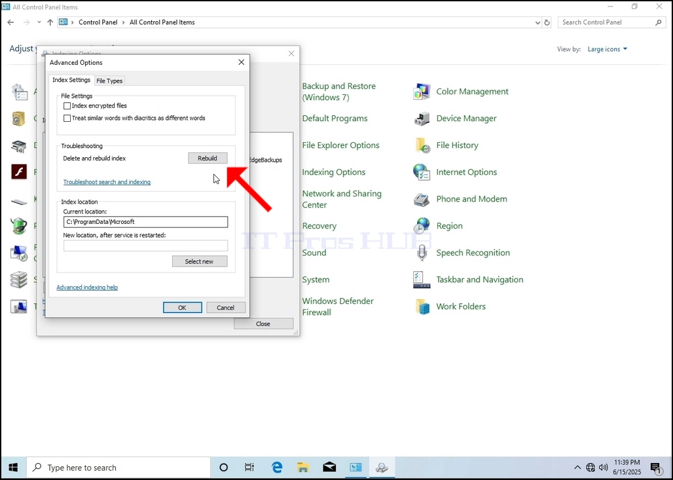Open the Advanced indexing help link
Screen dimensions: 673x480
87,287
